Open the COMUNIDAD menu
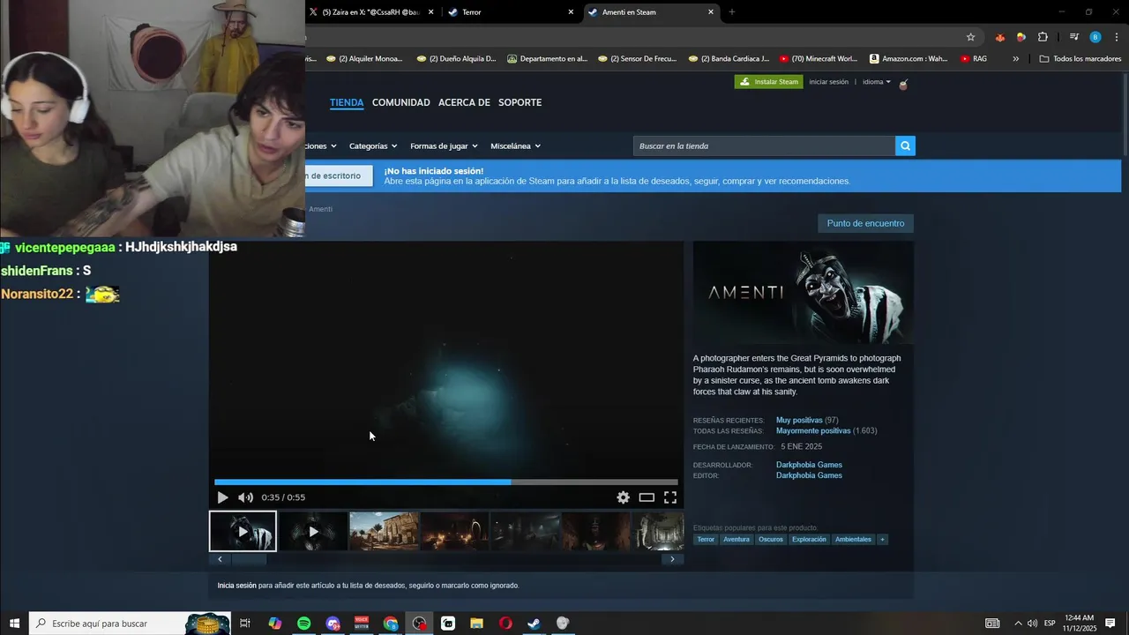Image resolution: width=1129 pixels, height=635 pixels. click(401, 102)
